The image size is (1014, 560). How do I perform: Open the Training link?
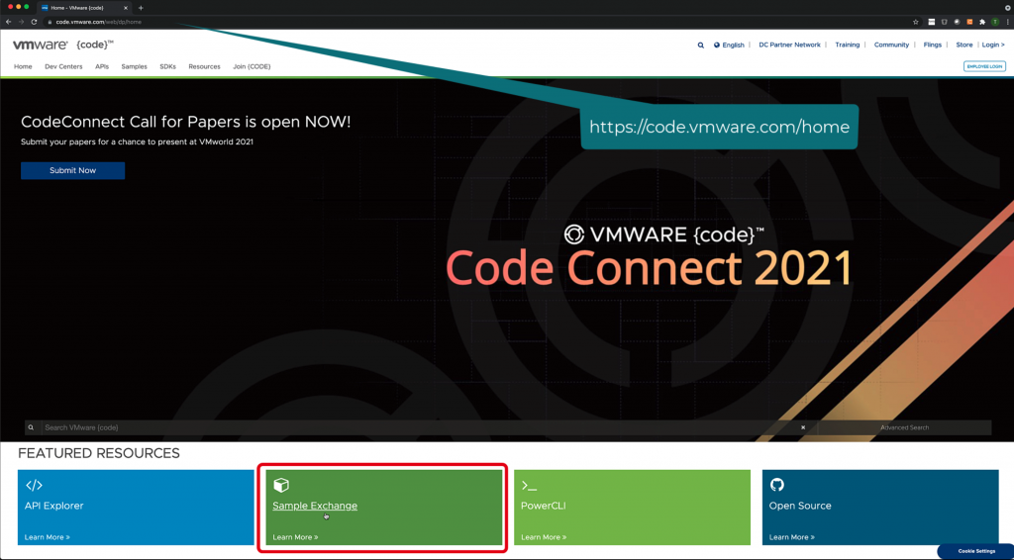[x=848, y=46]
